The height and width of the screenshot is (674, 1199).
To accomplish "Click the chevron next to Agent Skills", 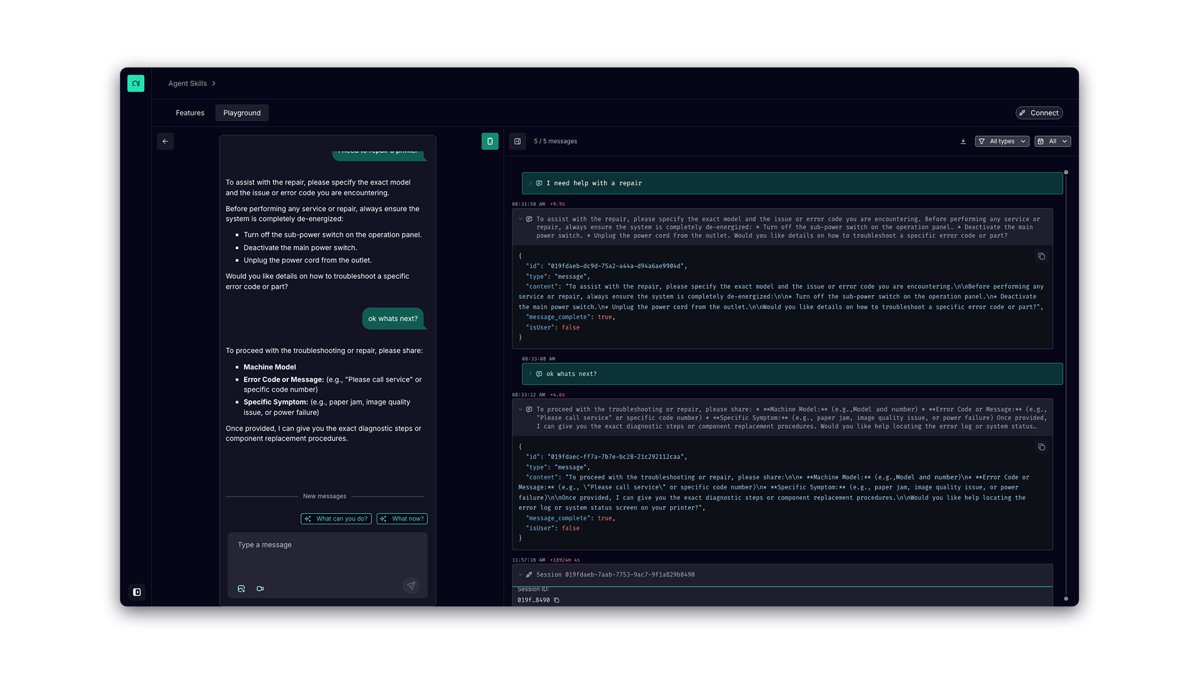I will [x=214, y=83].
